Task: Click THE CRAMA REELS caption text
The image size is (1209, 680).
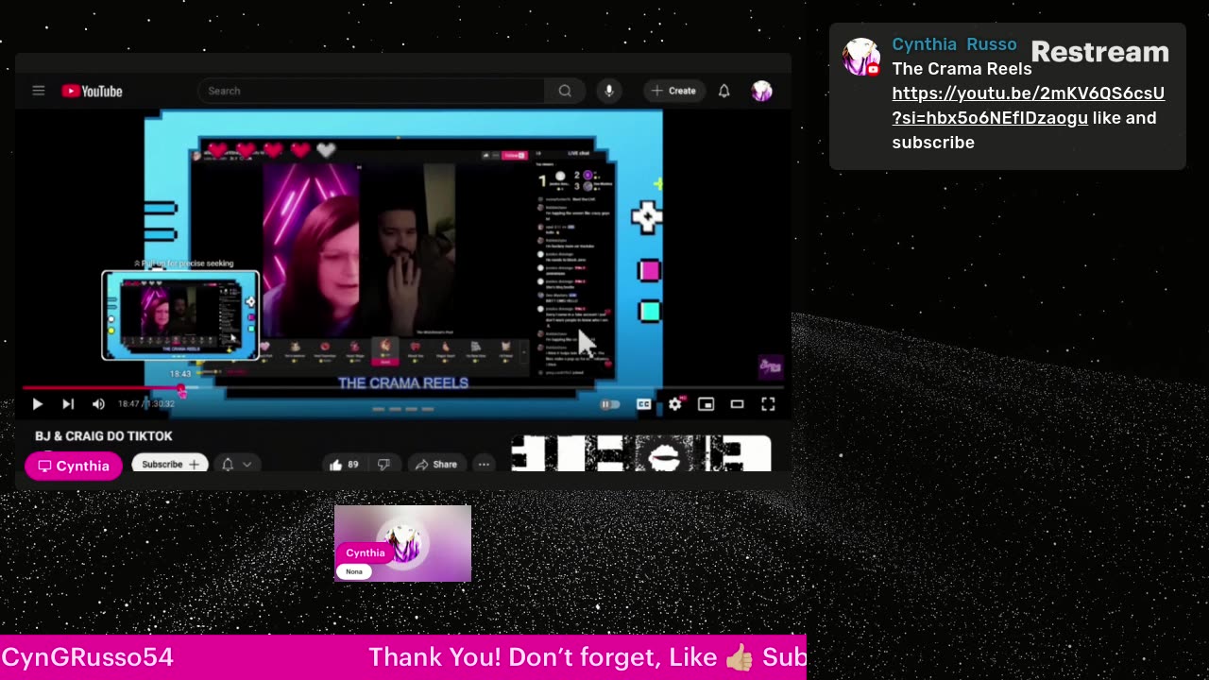Action: tap(403, 382)
